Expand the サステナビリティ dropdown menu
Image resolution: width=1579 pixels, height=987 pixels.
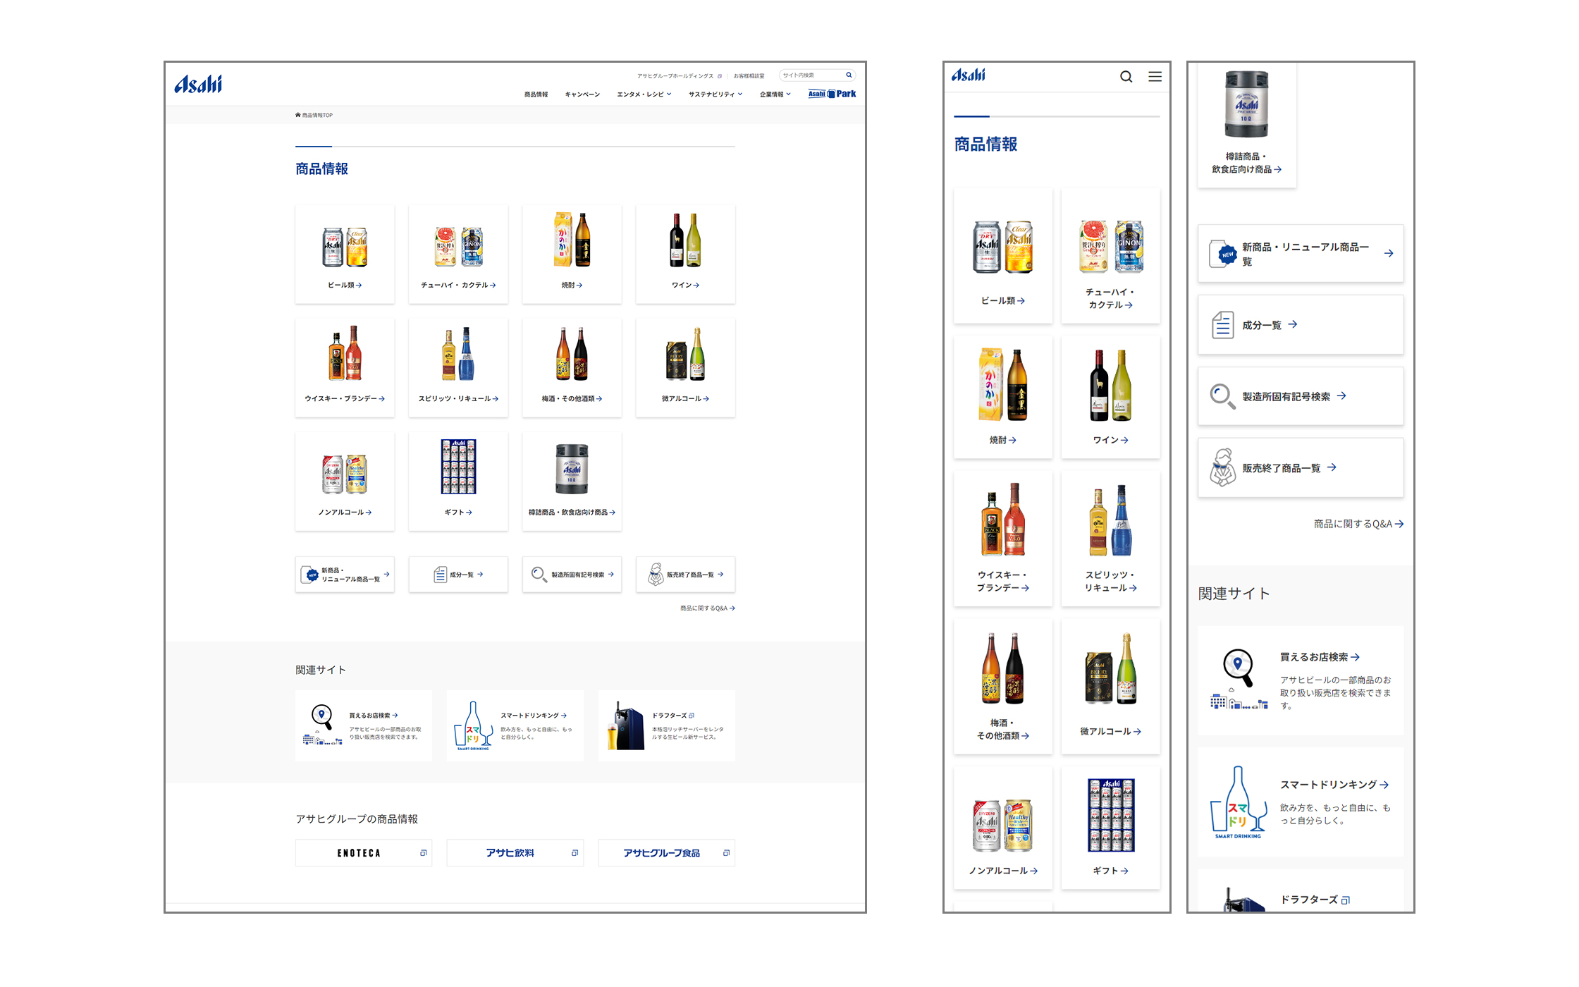point(715,94)
